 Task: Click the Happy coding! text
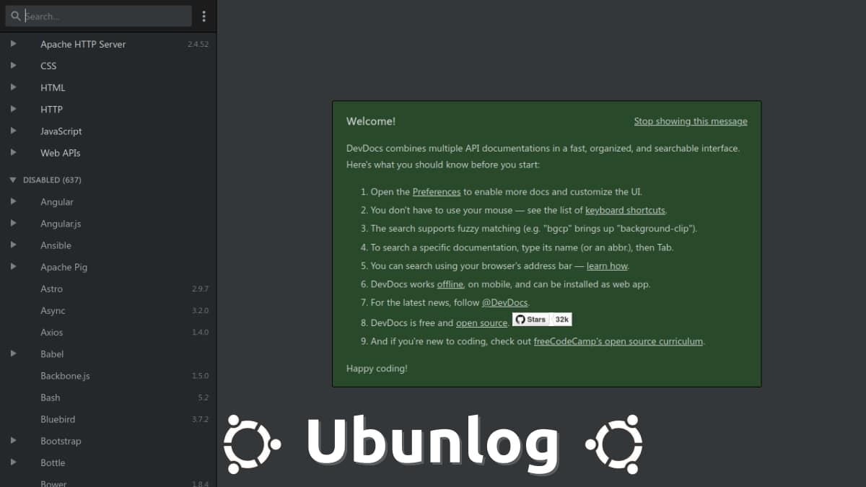point(377,369)
